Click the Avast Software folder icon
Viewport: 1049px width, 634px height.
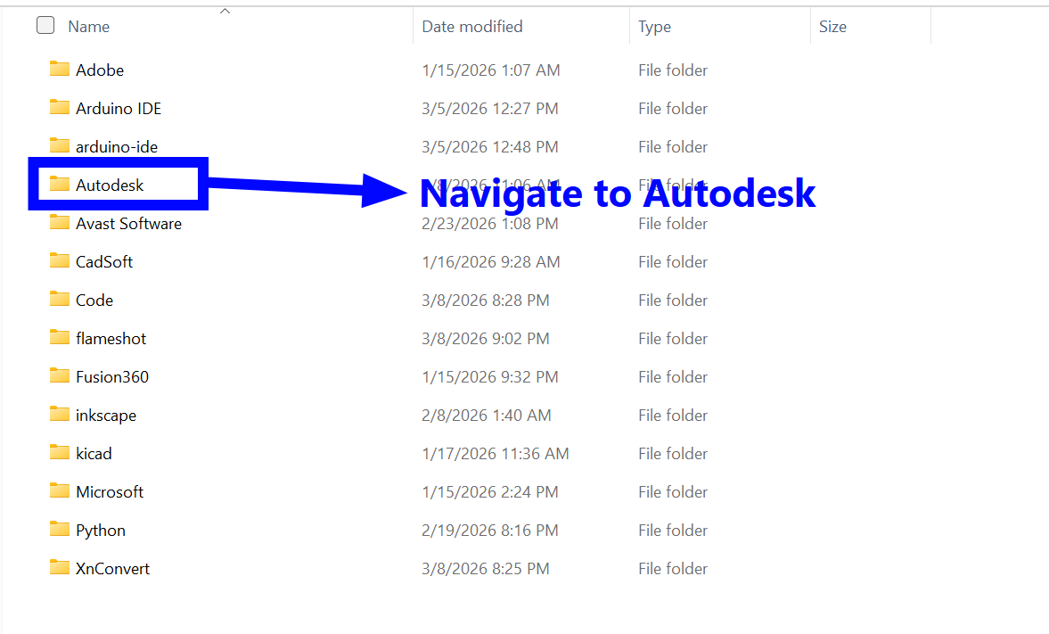[60, 223]
